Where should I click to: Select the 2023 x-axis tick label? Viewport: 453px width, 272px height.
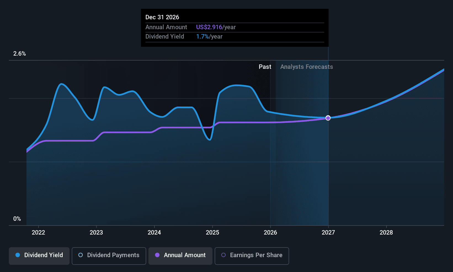[x=96, y=233]
